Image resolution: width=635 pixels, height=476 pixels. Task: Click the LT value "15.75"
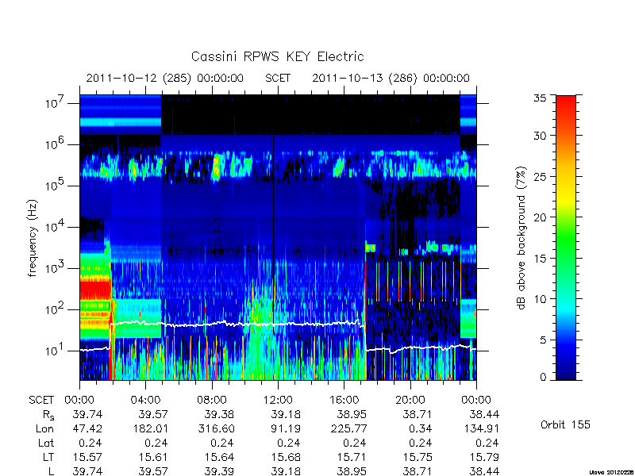tap(418, 457)
